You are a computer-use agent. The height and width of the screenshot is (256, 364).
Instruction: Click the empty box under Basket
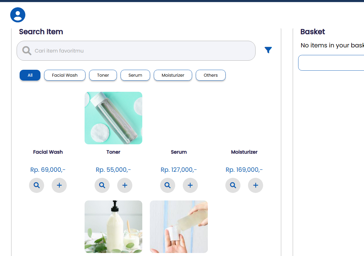(x=331, y=63)
